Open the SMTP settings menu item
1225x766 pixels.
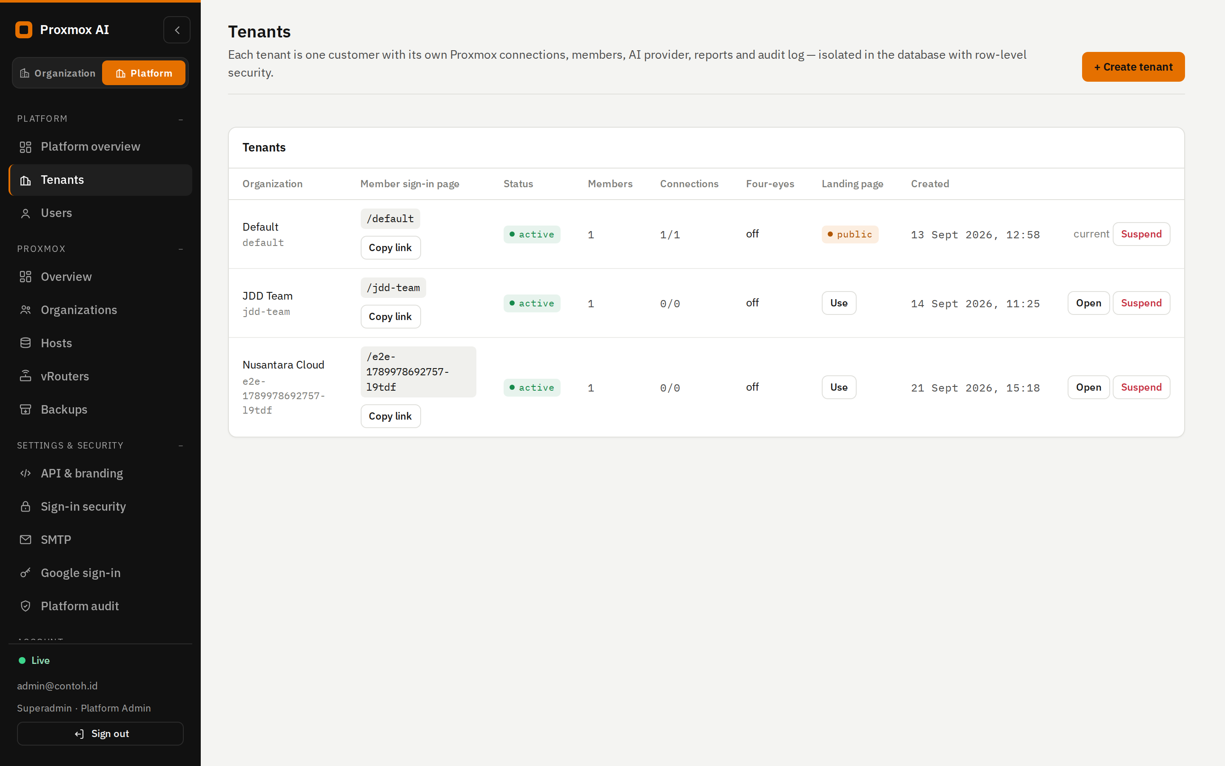click(x=100, y=540)
